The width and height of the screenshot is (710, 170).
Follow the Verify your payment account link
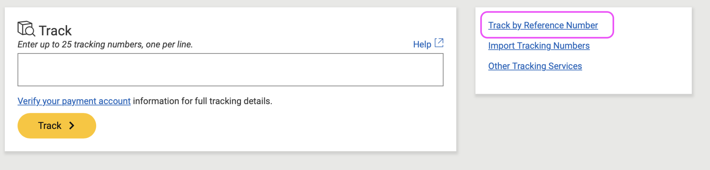tap(74, 101)
